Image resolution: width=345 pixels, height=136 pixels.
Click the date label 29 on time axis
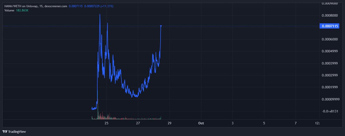click(x=169, y=123)
